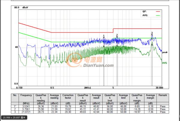Select average limit '46.00'
The height and width of the screenshot is (121, 180).
(x=123, y=106)
